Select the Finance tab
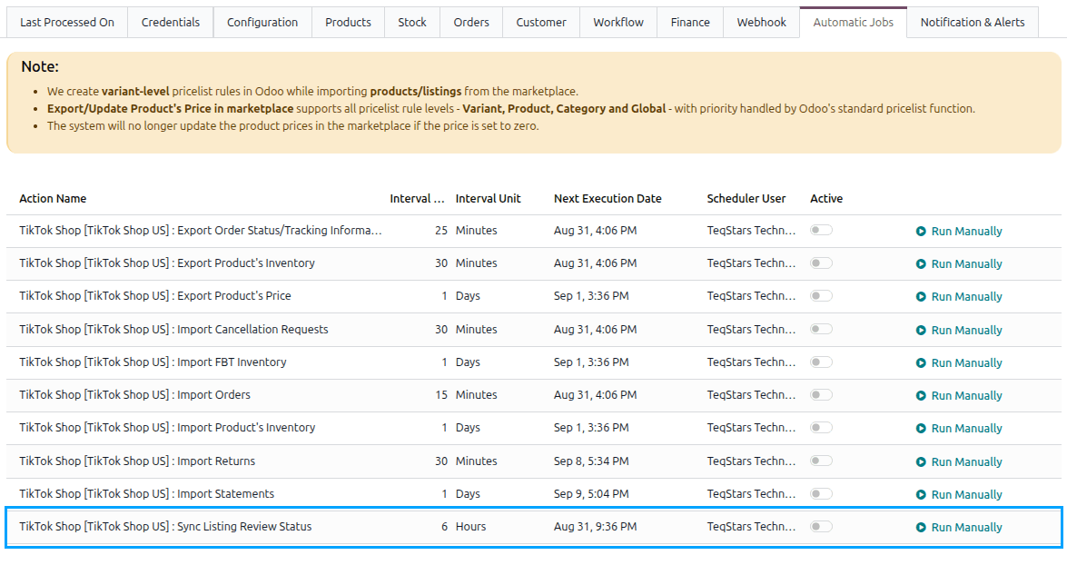This screenshot has height=575, width=1067. (x=690, y=22)
